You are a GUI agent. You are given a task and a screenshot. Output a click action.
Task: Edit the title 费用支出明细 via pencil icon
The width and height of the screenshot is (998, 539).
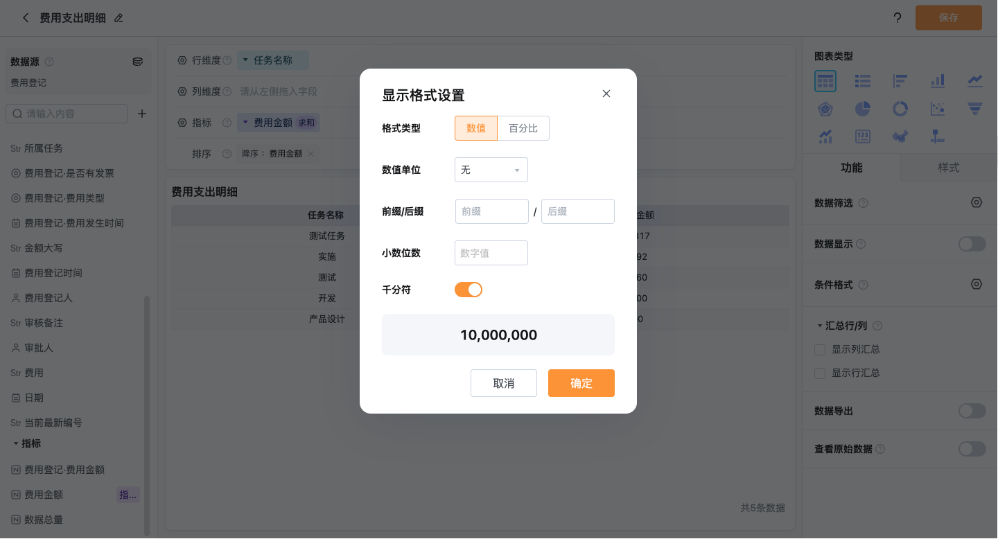pyautogui.click(x=119, y=18)
